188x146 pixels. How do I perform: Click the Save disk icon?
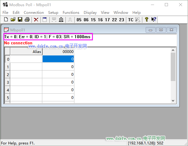click(20, 20)
